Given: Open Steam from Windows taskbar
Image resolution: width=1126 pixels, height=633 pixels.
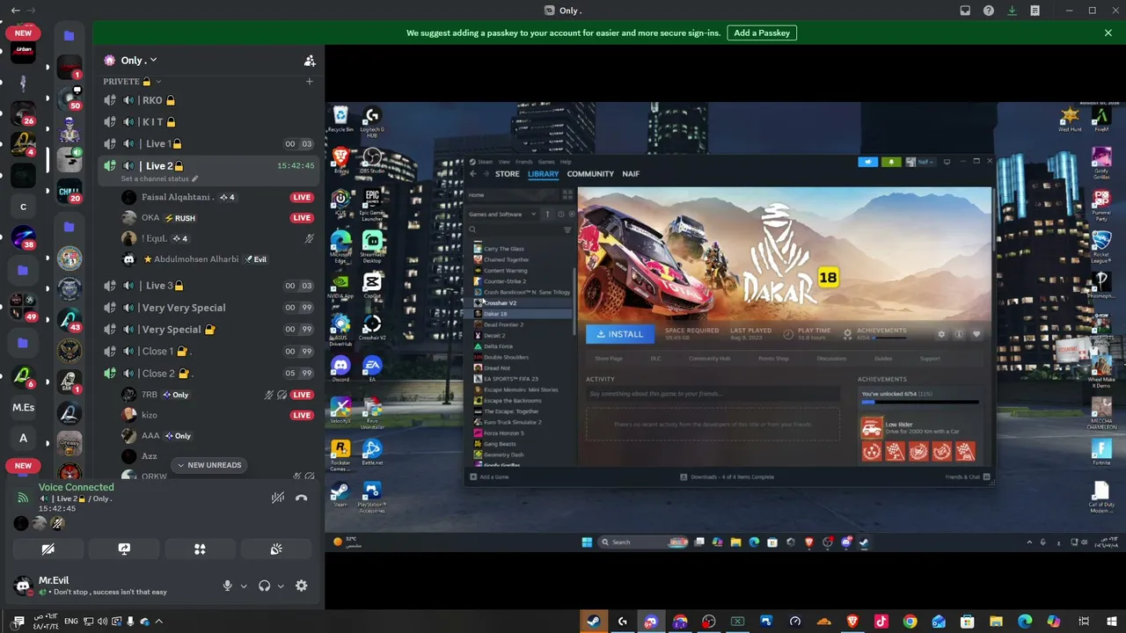Looking at the screenshot, I should pos(593,622).
